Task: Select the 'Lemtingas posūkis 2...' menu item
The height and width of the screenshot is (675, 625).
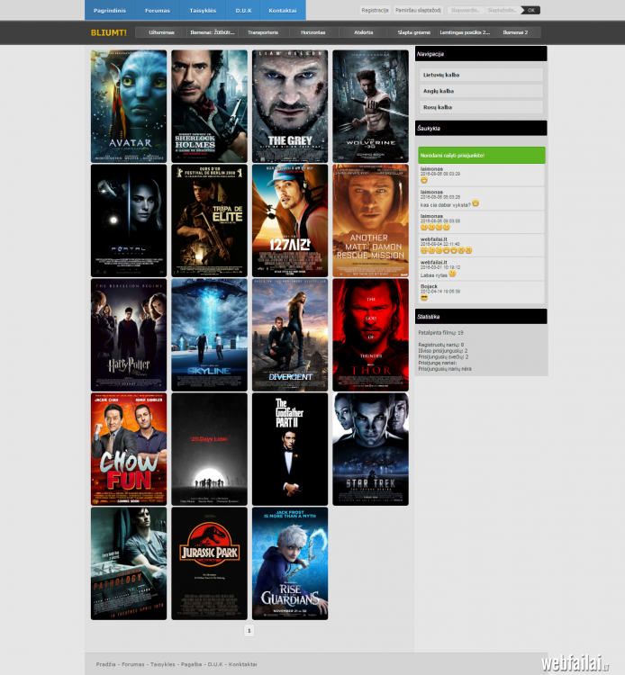Action: [465, 32]
